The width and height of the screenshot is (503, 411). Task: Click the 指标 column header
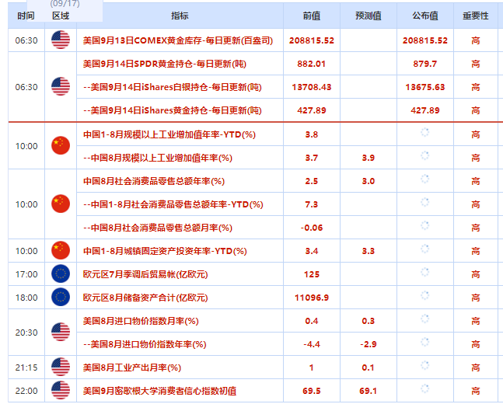[x=180, y=16]
